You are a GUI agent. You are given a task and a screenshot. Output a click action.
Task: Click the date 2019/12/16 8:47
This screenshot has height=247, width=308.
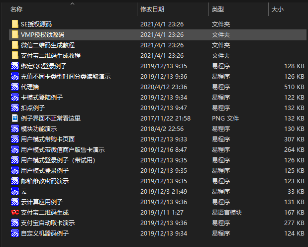click(x=164, y=149)
